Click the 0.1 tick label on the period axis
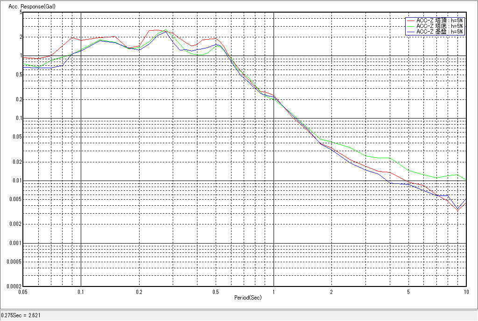 (81, 291)
